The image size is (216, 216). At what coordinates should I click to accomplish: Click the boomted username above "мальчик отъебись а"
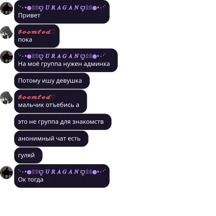click(34, 97)
